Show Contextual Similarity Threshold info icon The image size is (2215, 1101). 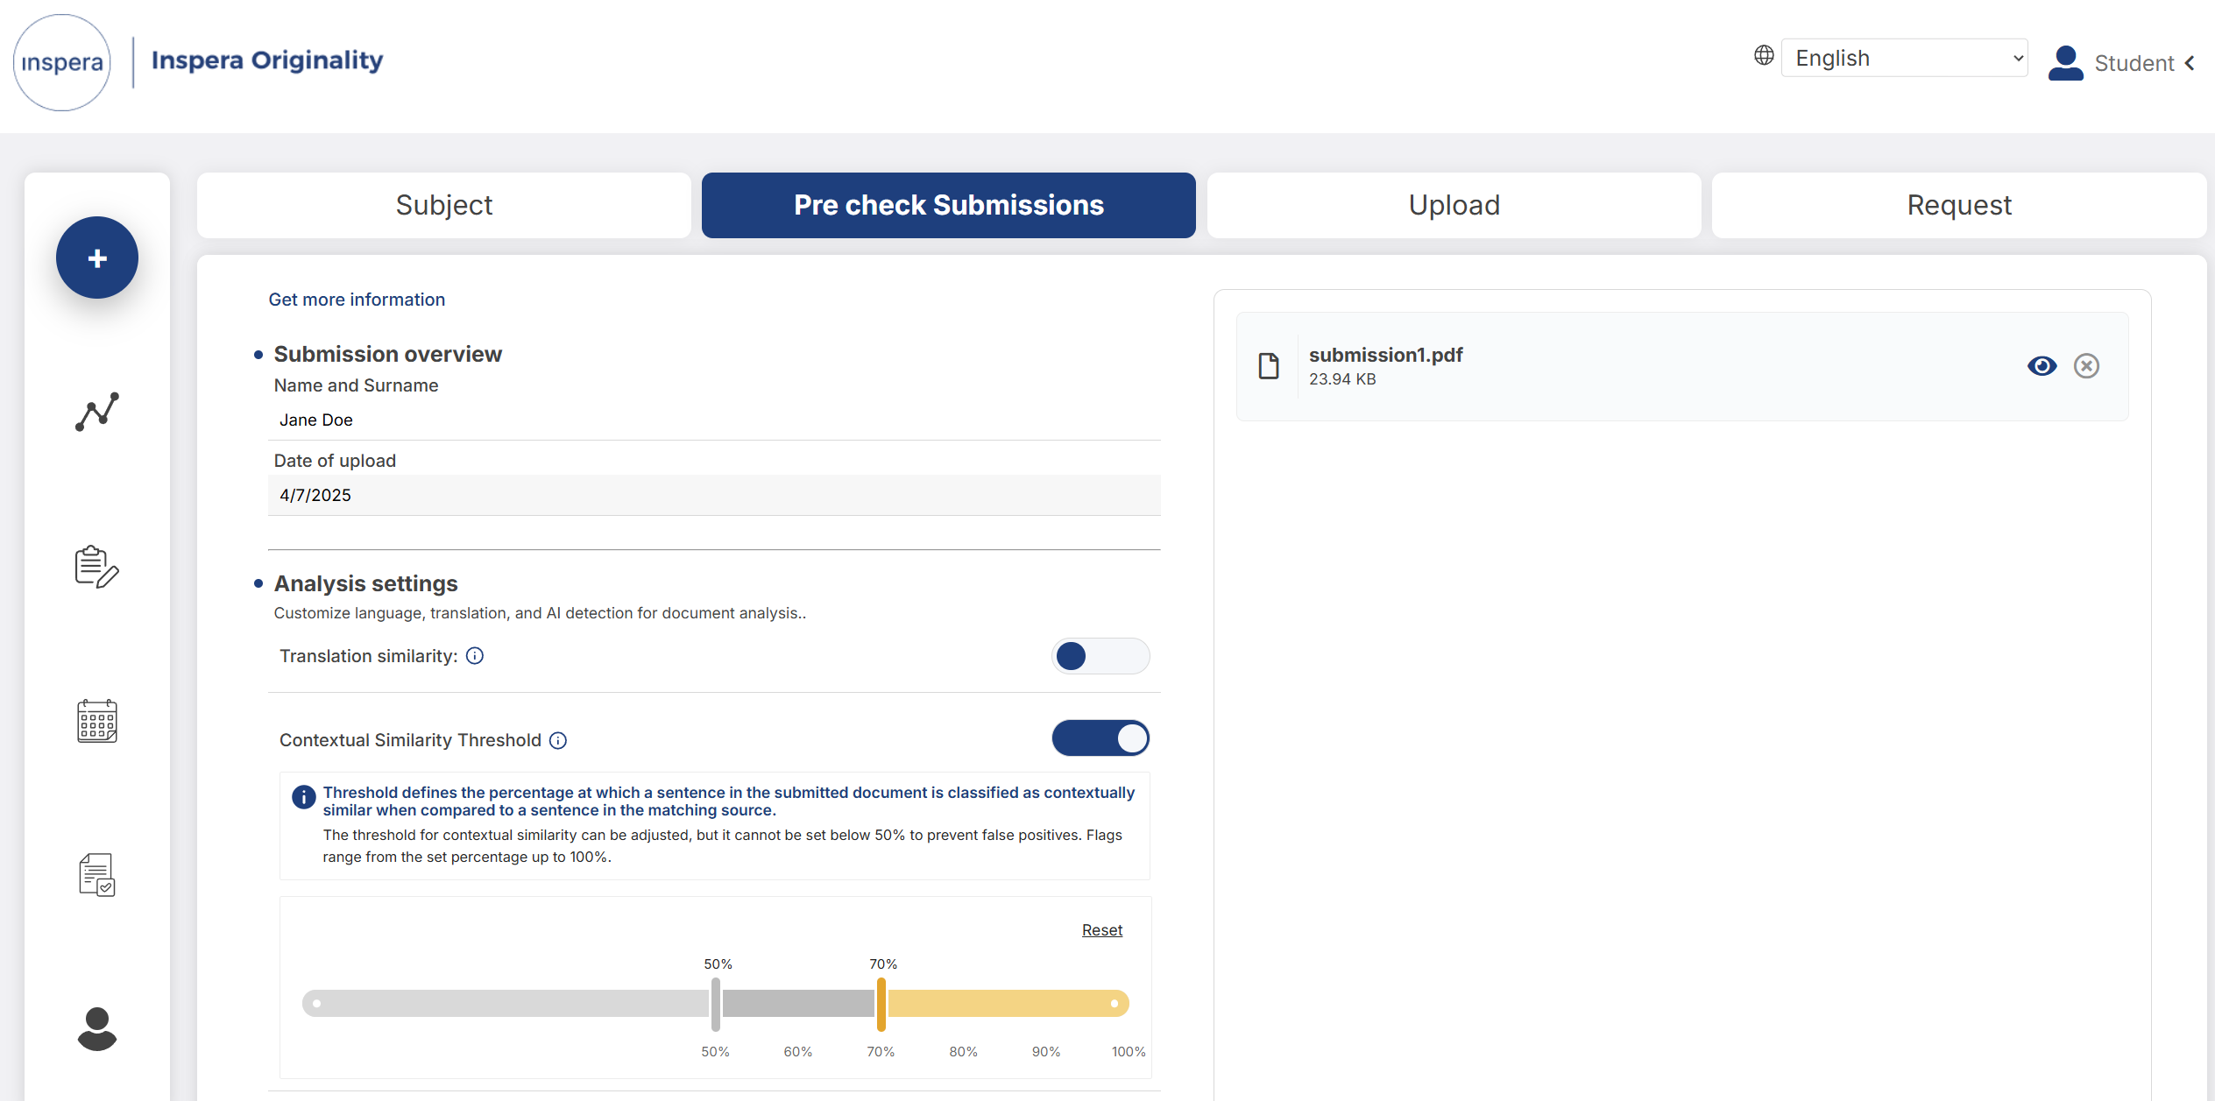click(x=558, y=741)
